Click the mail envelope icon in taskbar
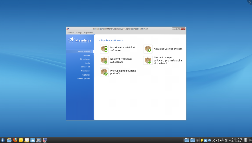The height and width of the screenshot is (143, 252). click(27, 140)
